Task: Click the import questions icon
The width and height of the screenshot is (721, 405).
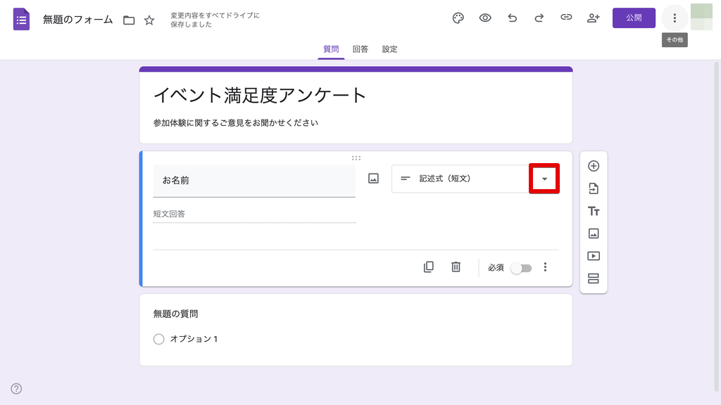Action: (594, 188)
